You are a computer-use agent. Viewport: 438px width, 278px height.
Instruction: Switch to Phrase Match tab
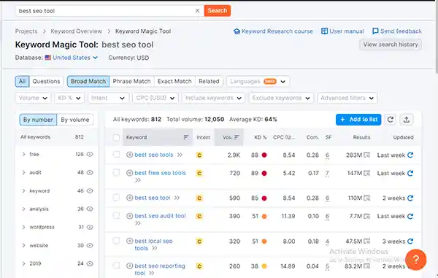pyautogui.click(x=131, y=81)
